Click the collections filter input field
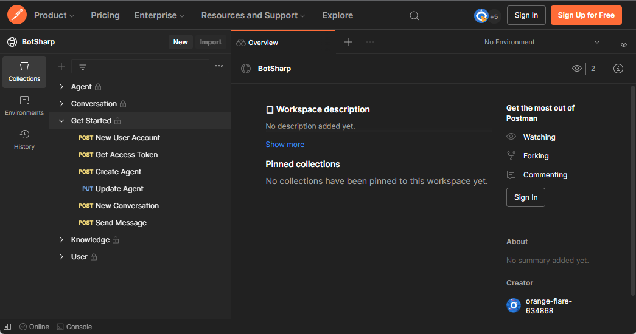Screen dimensions: 636x334 click(x=141, y=66)
